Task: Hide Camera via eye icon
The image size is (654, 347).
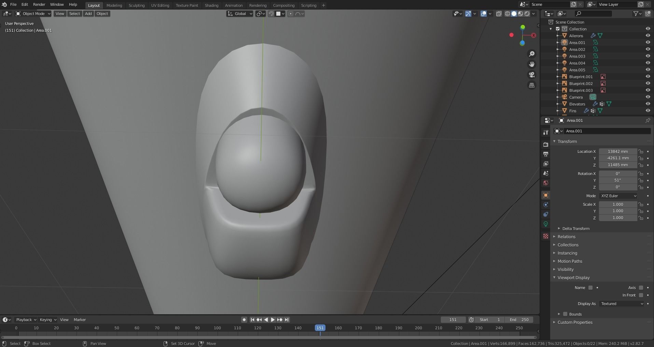Action: 648,97
